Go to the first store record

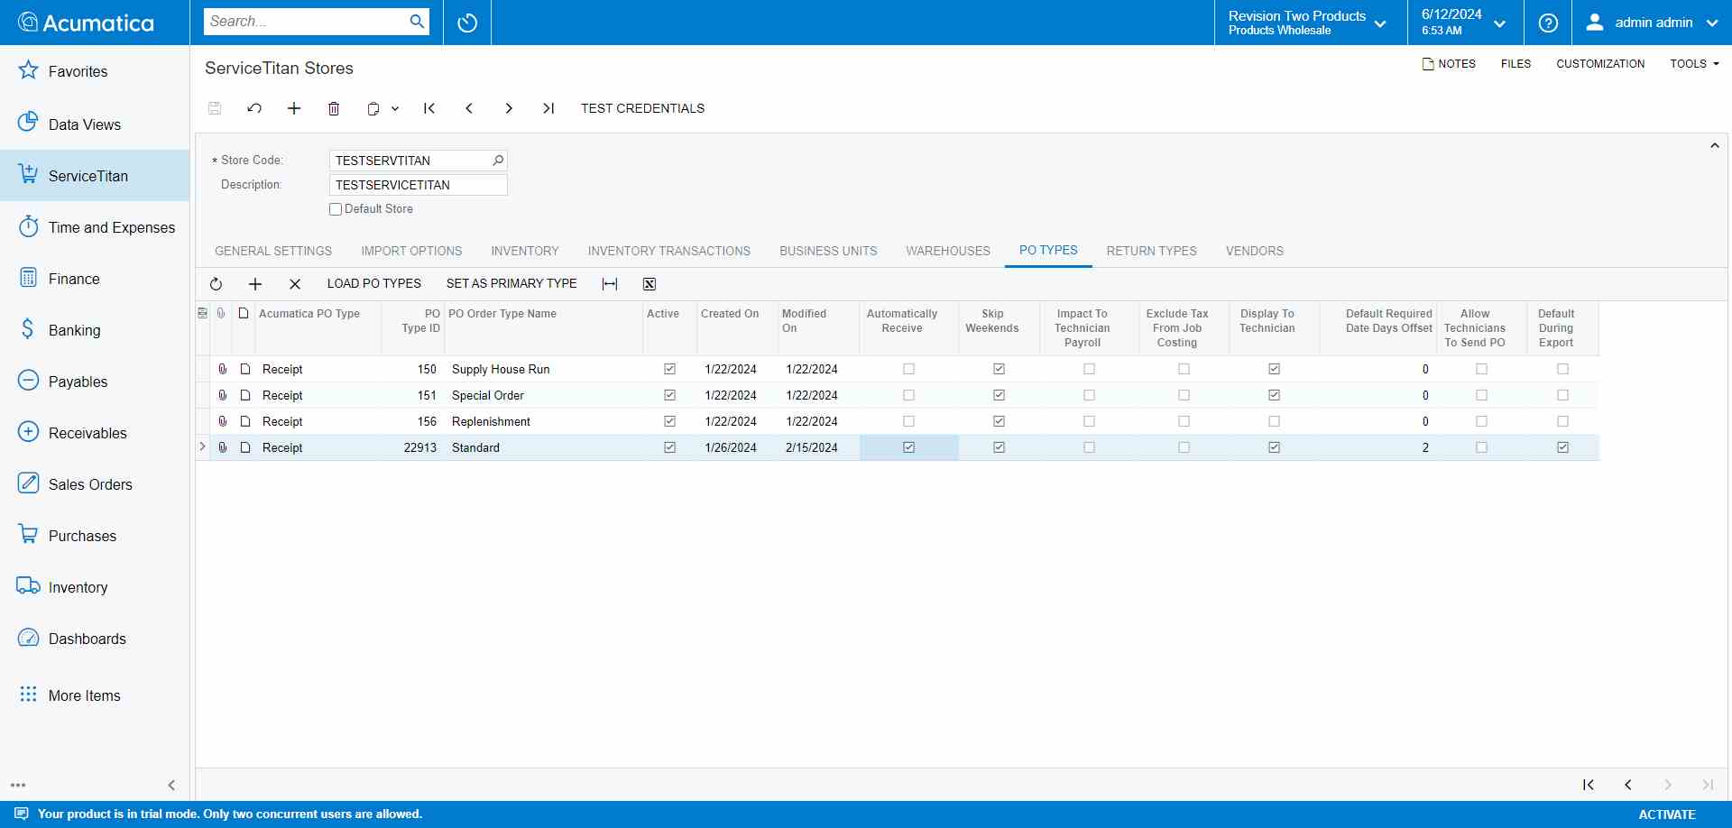click(x=429, y=108)
